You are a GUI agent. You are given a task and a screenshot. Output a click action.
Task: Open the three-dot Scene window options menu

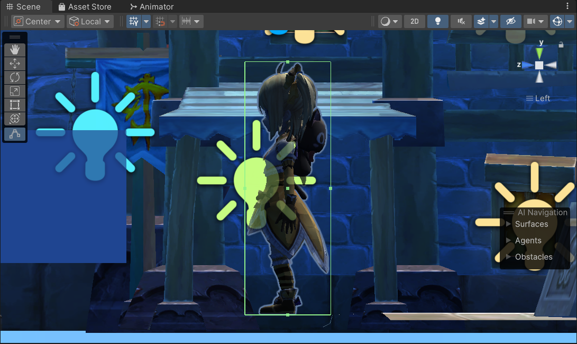pos(568,6)
